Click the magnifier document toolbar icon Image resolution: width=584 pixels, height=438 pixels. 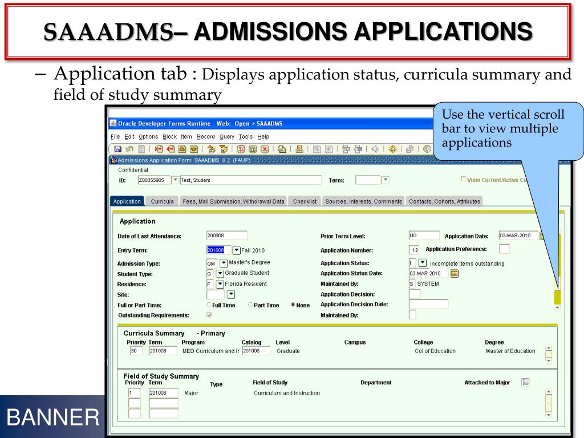317,149
